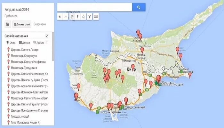
Task: Click the Добавить слой button
Action: tap(22, 24)
